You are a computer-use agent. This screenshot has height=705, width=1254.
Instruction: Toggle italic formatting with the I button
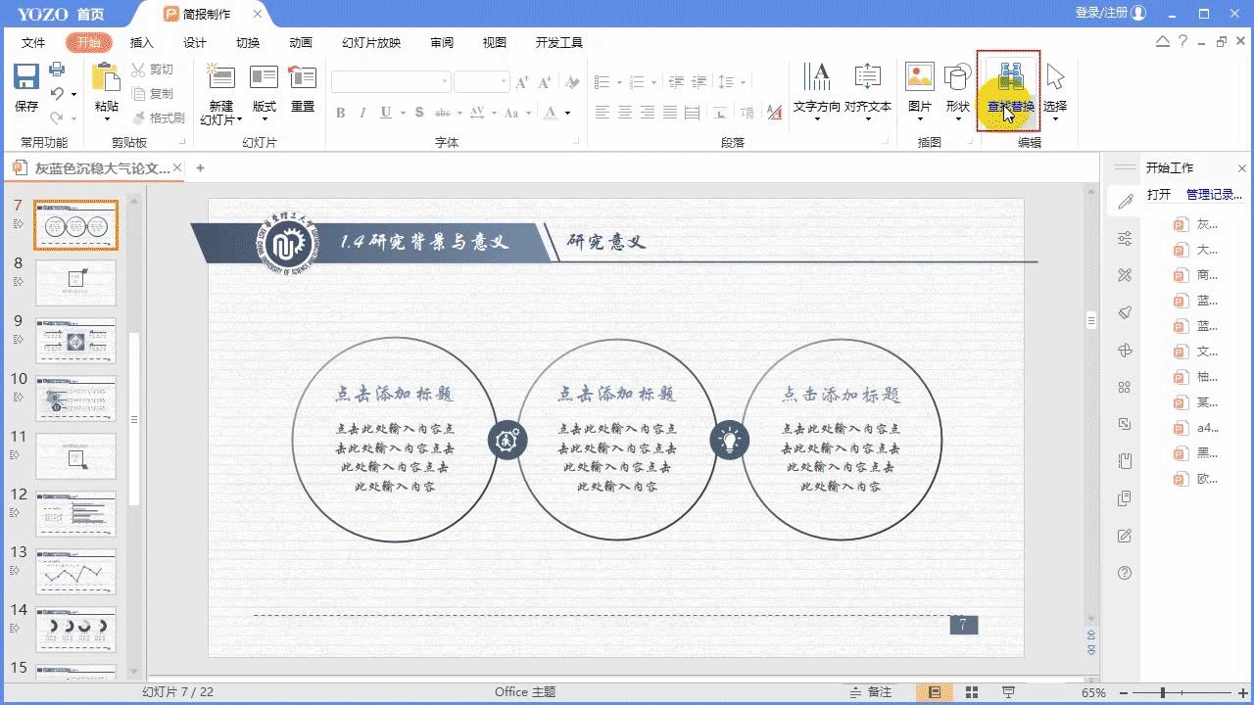[x=362, y=113]
